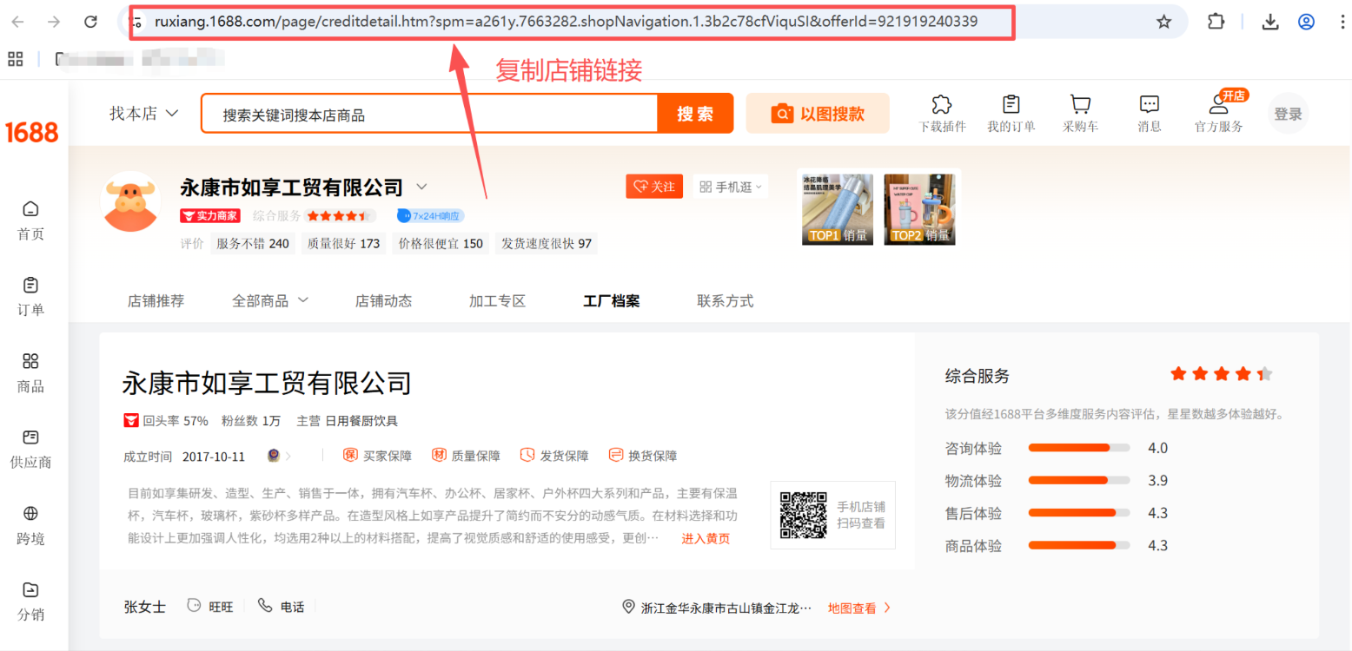Image resolution: width=1352 pixels, height=651 pixels.
Task: Switch to the 联系方式 tab
Action: tap(725, 301)
